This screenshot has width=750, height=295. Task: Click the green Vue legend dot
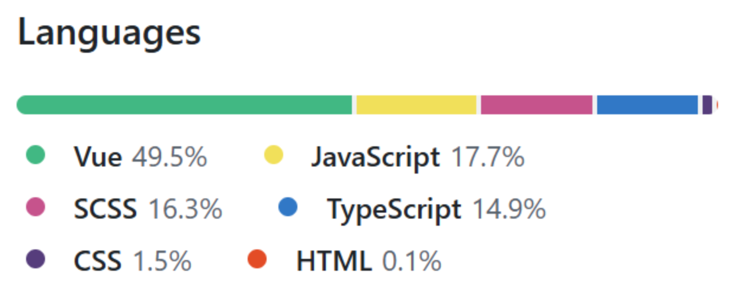click(36, 156)
